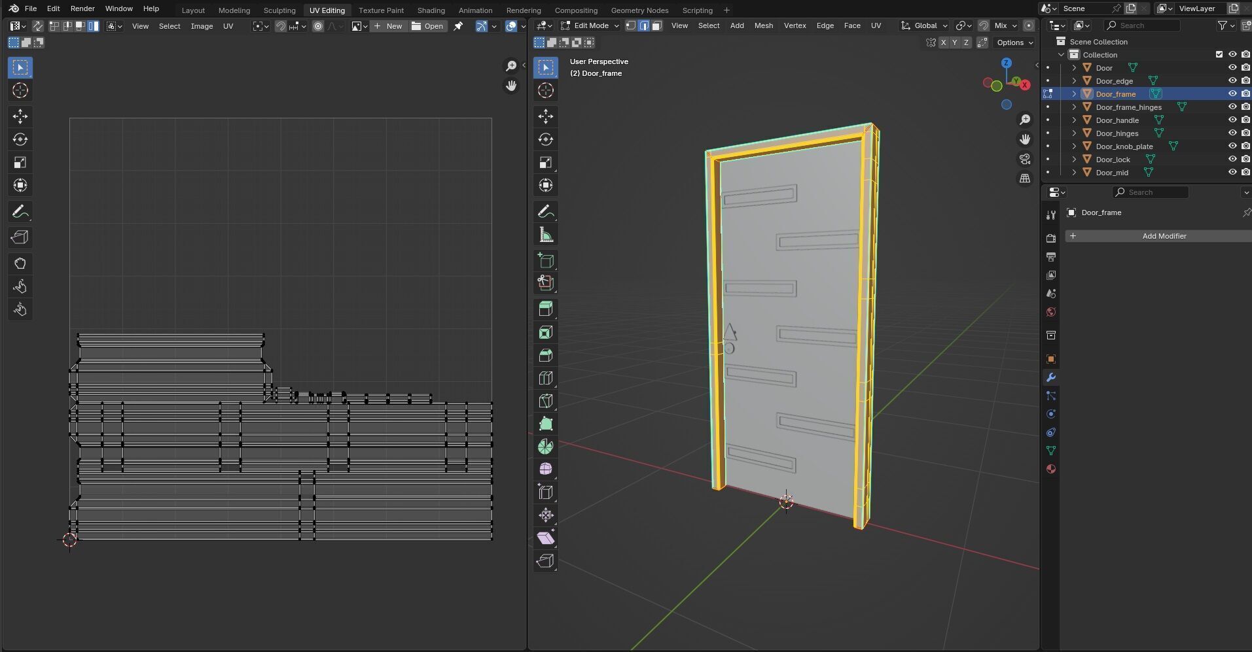
Task: Hide the Door_frame_hinges object in outliner
Action: tap(1232, 107)
